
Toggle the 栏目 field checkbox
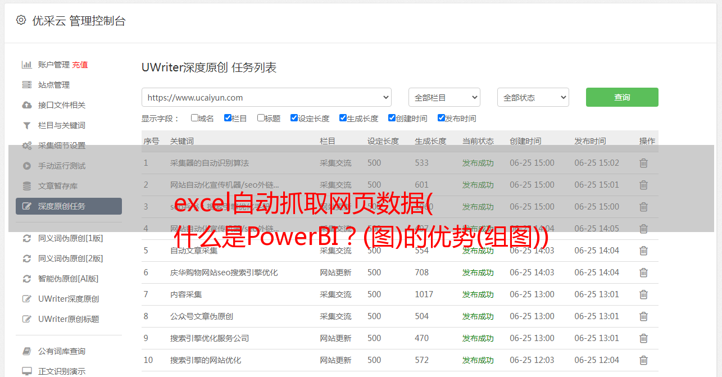(228, 118)
